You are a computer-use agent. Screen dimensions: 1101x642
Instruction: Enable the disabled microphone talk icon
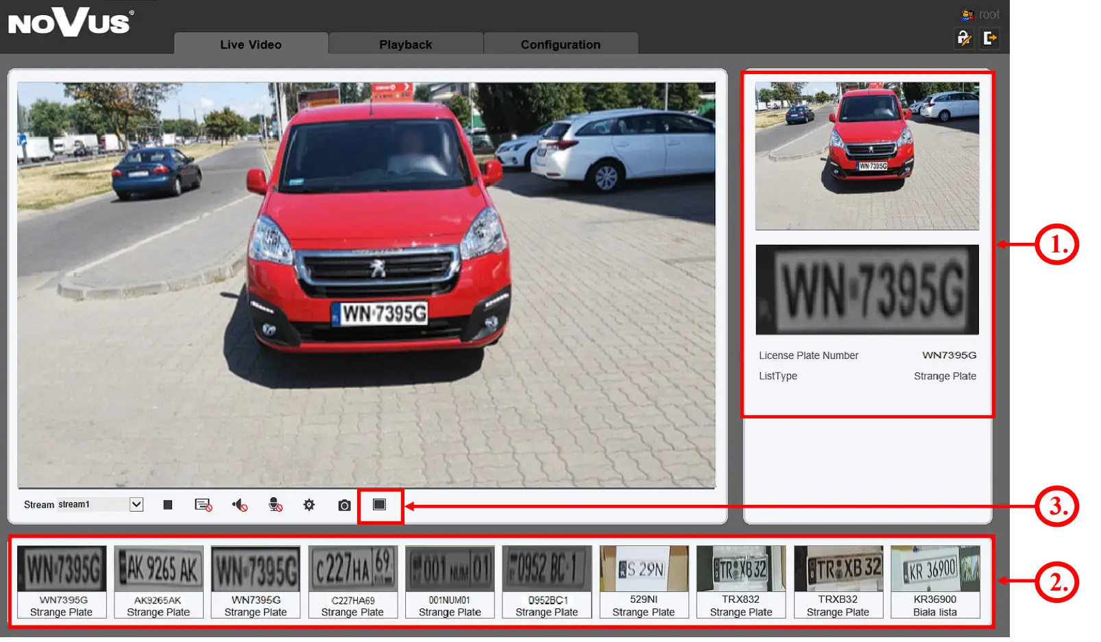[275, 505]
